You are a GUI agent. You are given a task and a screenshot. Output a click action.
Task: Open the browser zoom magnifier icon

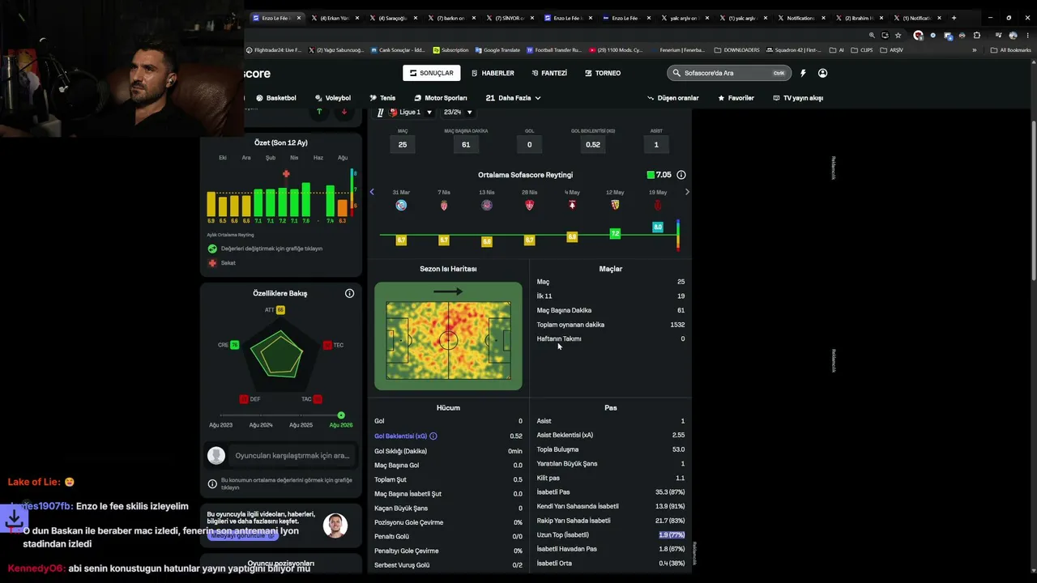(872, 36)
